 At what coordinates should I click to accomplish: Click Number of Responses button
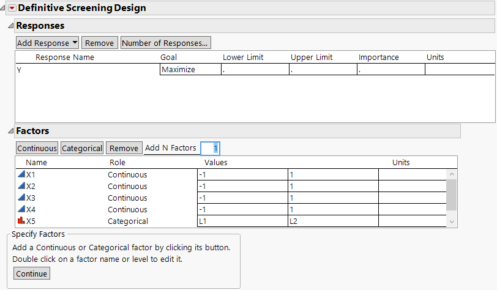click(166, 43)
